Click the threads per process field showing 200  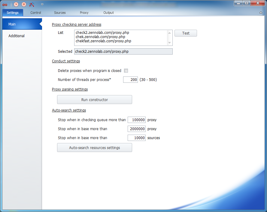point(130,79)
